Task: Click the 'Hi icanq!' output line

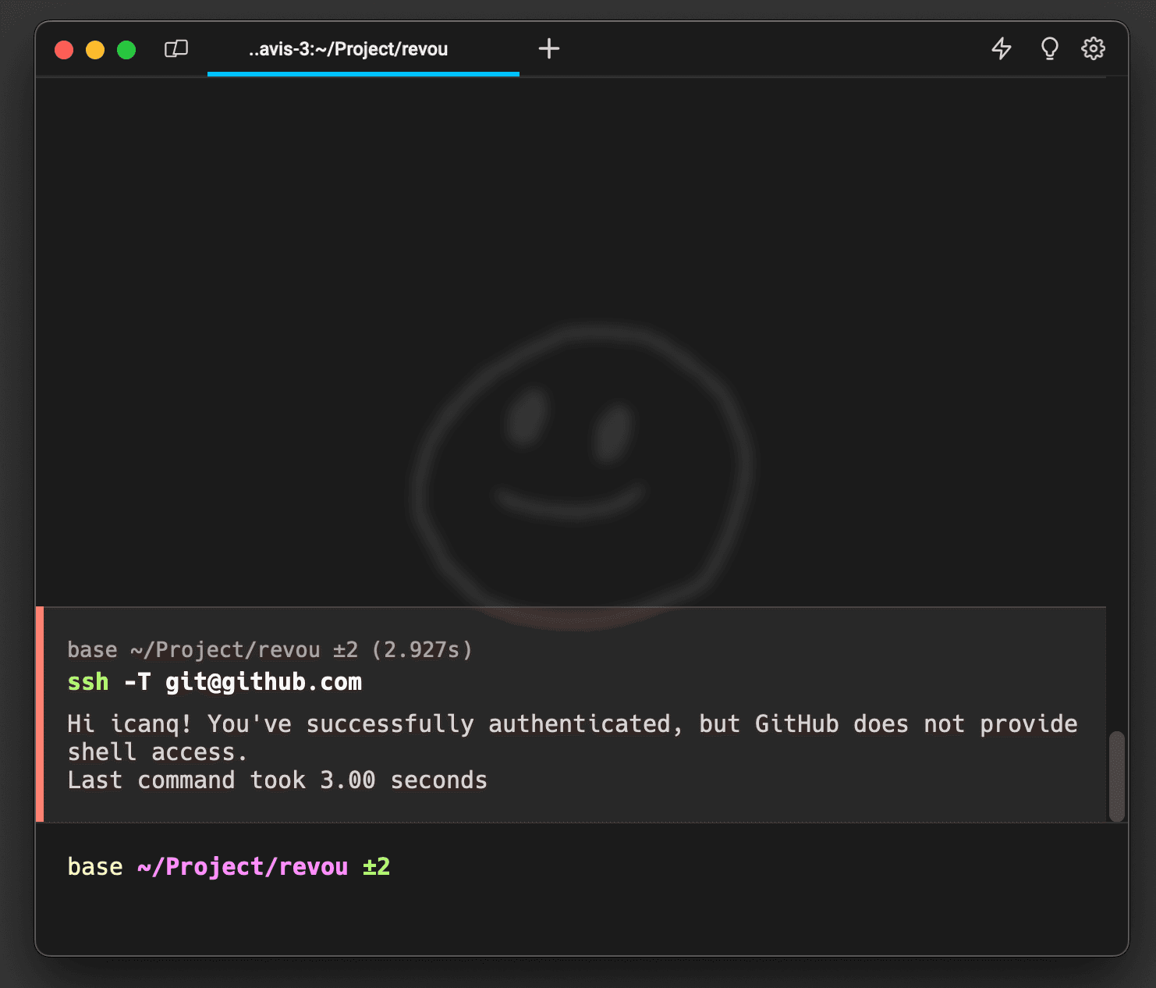Action: 573,724
